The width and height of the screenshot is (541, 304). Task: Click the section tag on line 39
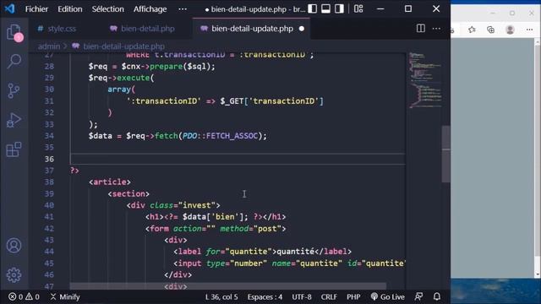coord(128,193)
